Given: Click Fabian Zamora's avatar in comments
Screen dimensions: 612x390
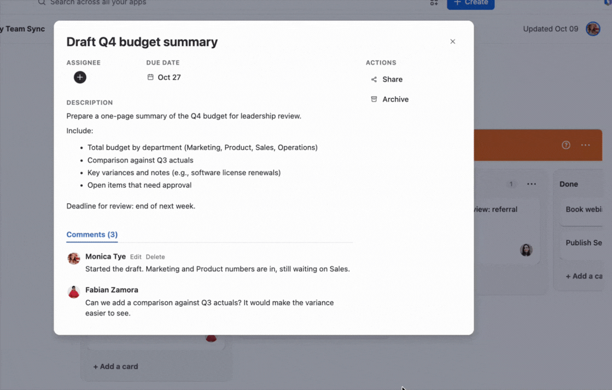Looking at the screenshot, I should (74, 292).
